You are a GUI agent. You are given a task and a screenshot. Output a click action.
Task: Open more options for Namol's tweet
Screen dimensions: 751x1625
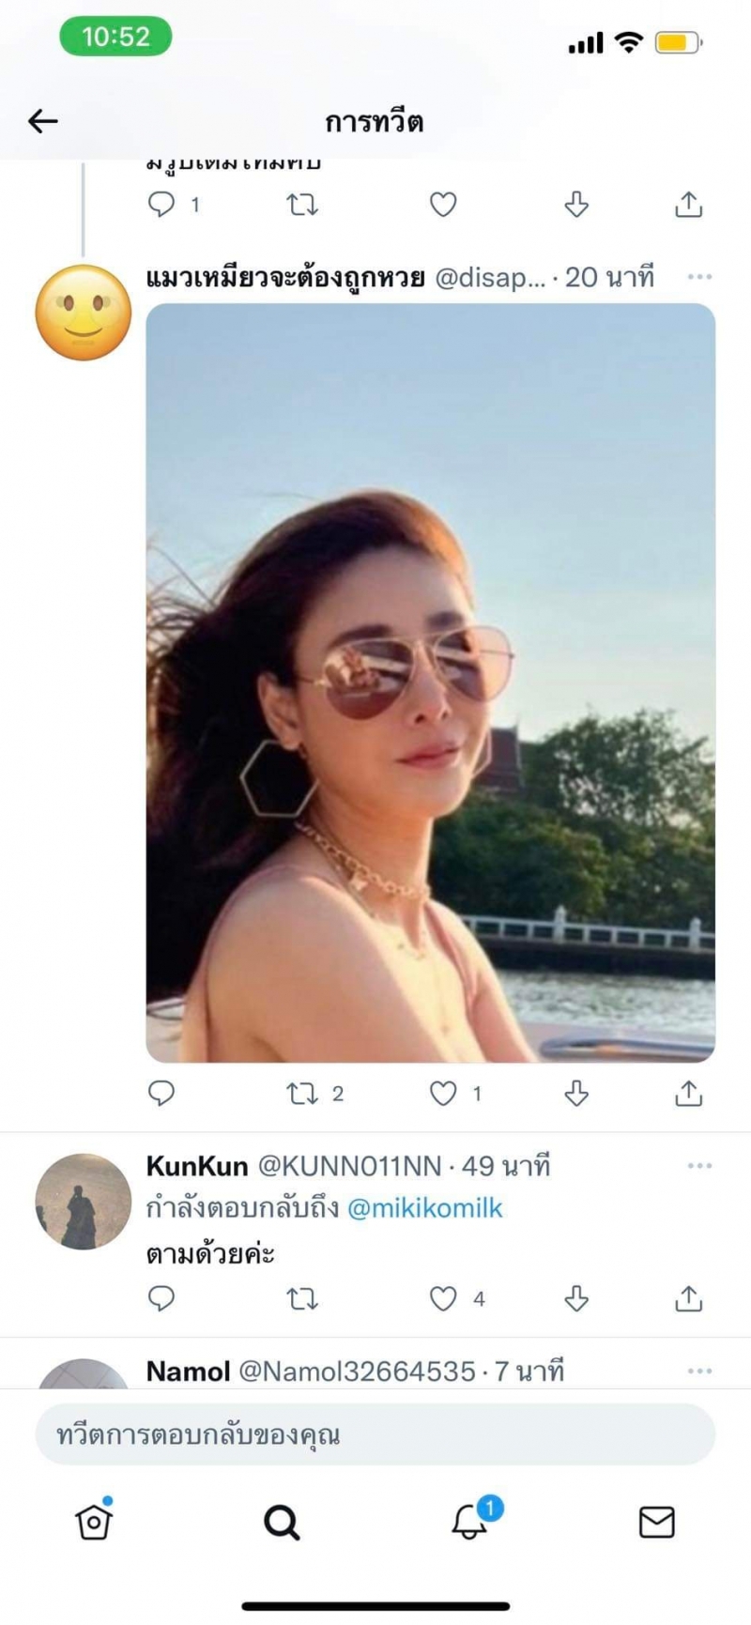click(x=699, y=1372)
